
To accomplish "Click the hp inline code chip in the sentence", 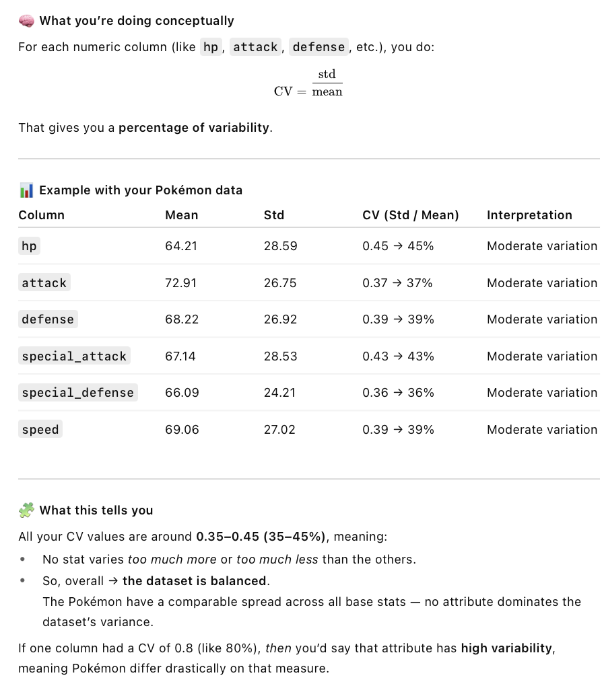I will [x=211, y=46].
